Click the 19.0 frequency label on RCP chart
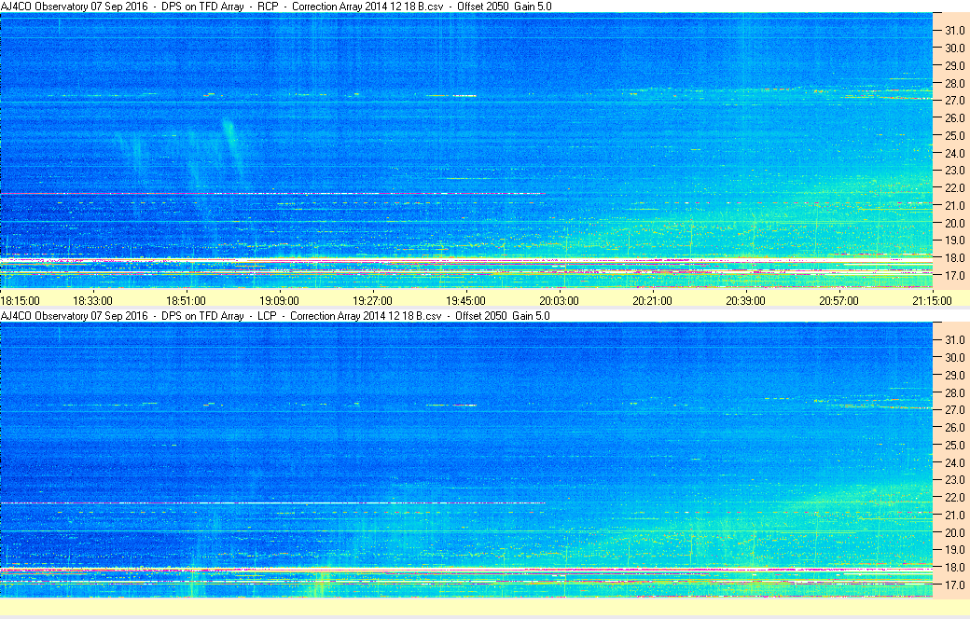 [954, 241]
